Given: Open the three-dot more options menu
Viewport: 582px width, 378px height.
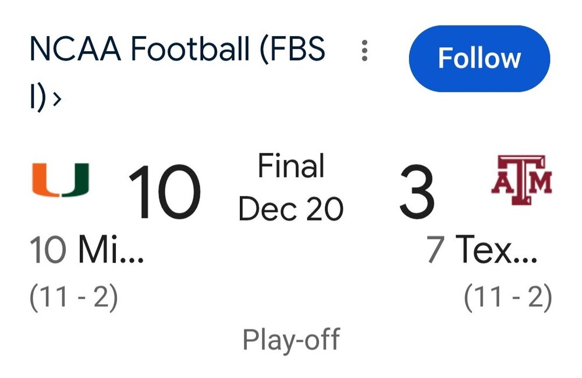Looking at the screenshot, I should click(364, 51).
